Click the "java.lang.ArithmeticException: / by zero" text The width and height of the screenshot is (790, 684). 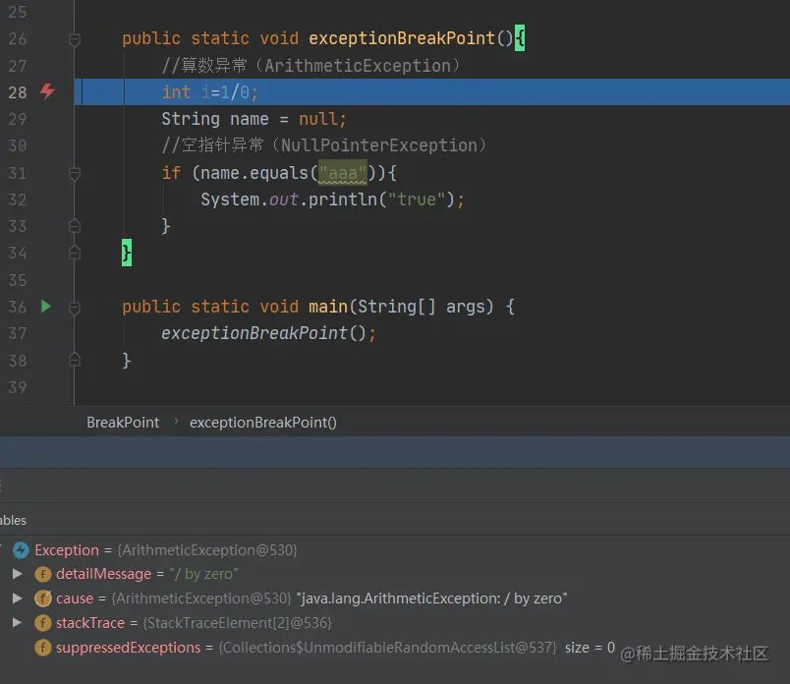pos(431,598)
